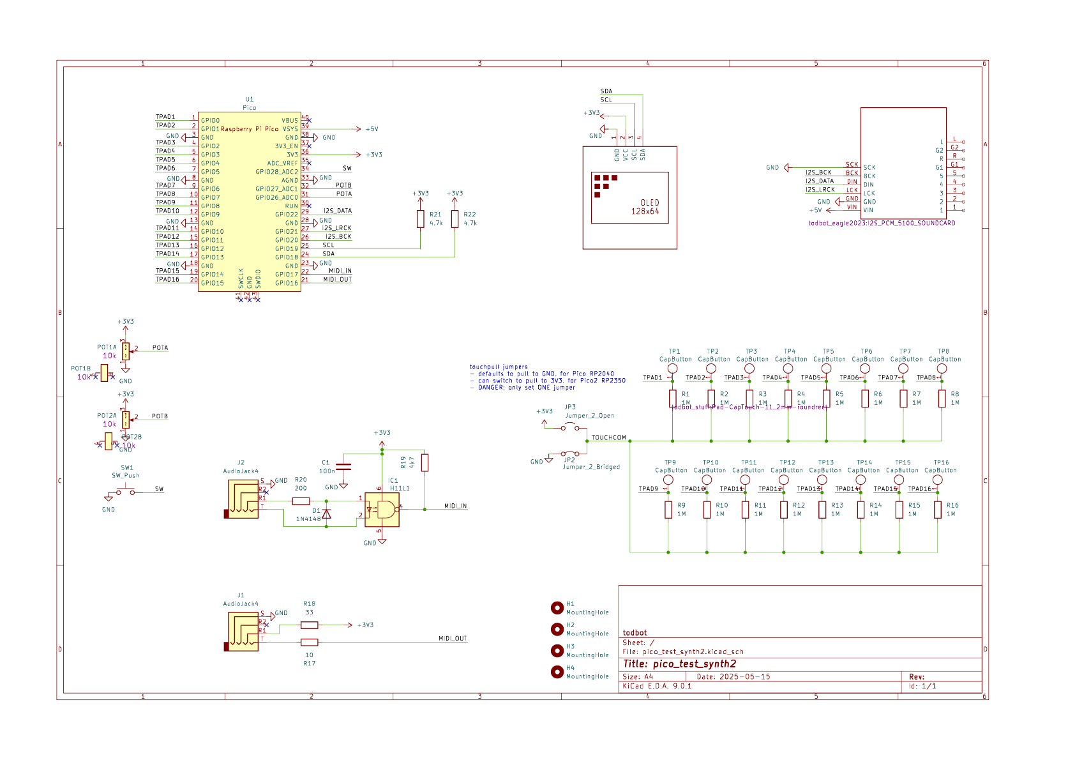Select the JP2 Jumper_2_Bridged symbol
1075x760 pixels.
coord(570,453)
